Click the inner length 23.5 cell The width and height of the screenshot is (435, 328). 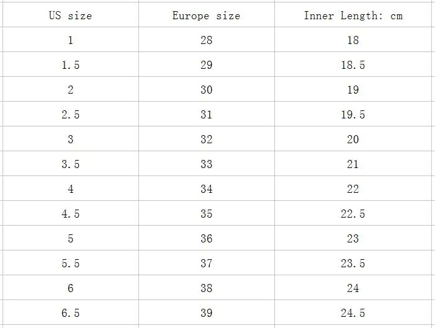coord(352,264)
